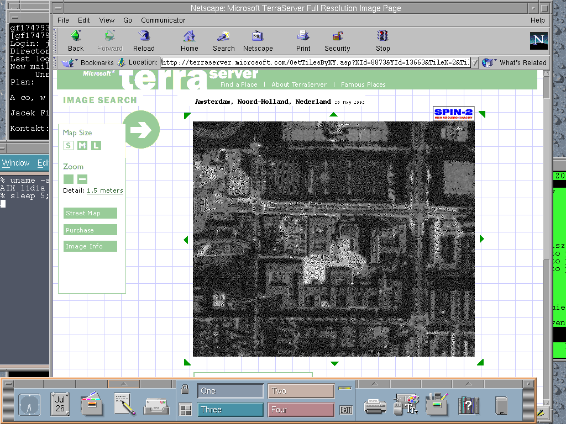
Task: Click the Purchase button
Action: pos(90,230)
